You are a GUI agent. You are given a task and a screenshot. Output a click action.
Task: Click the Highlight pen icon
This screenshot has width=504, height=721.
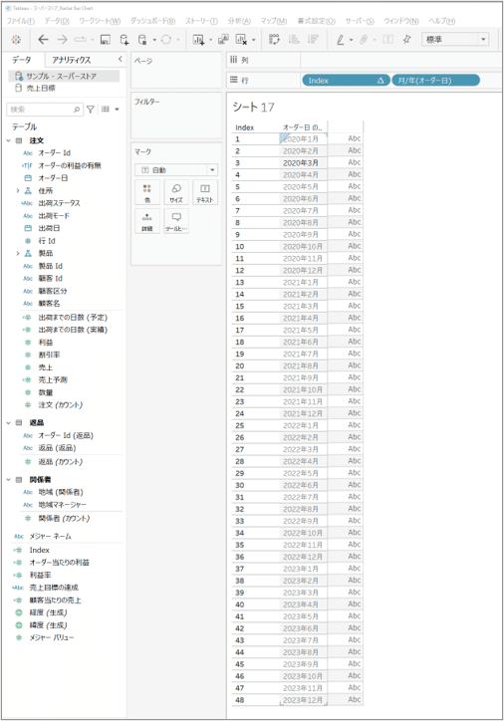[x=341, y=40]
